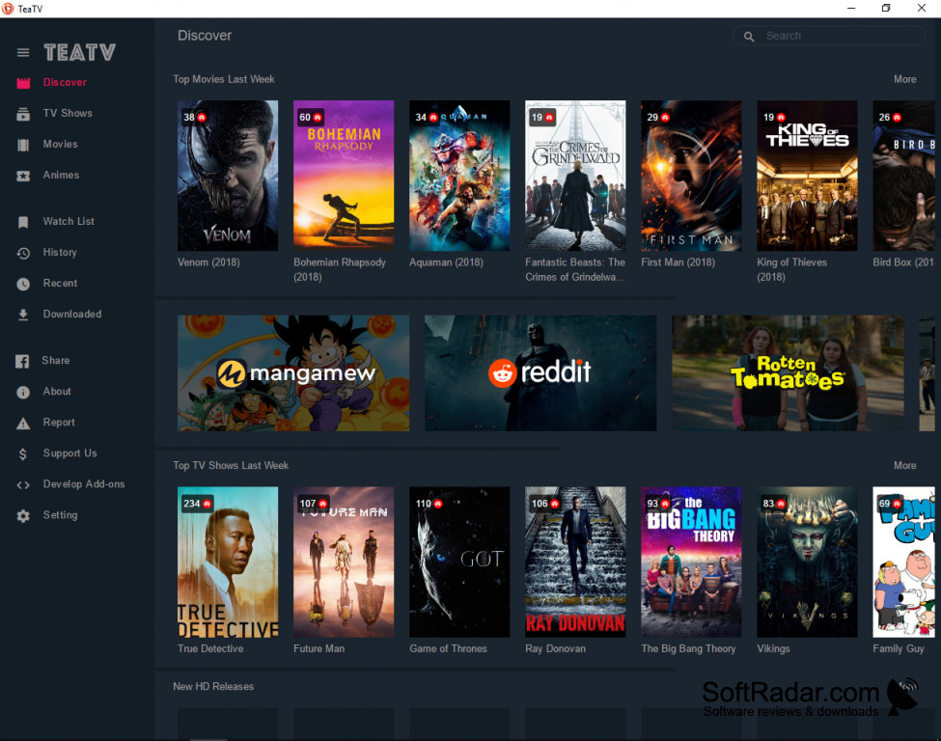Select the Future Man poster
Image resolution: width=941 pixels, height=741 pixels.
[x=344, y=562]
